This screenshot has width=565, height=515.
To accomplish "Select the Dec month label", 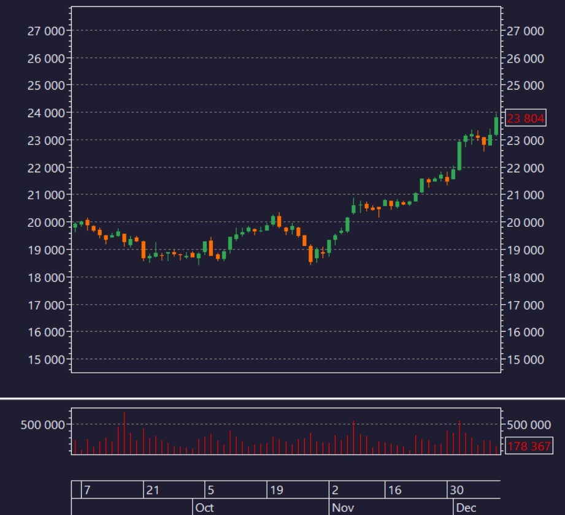I will (466, 508).
